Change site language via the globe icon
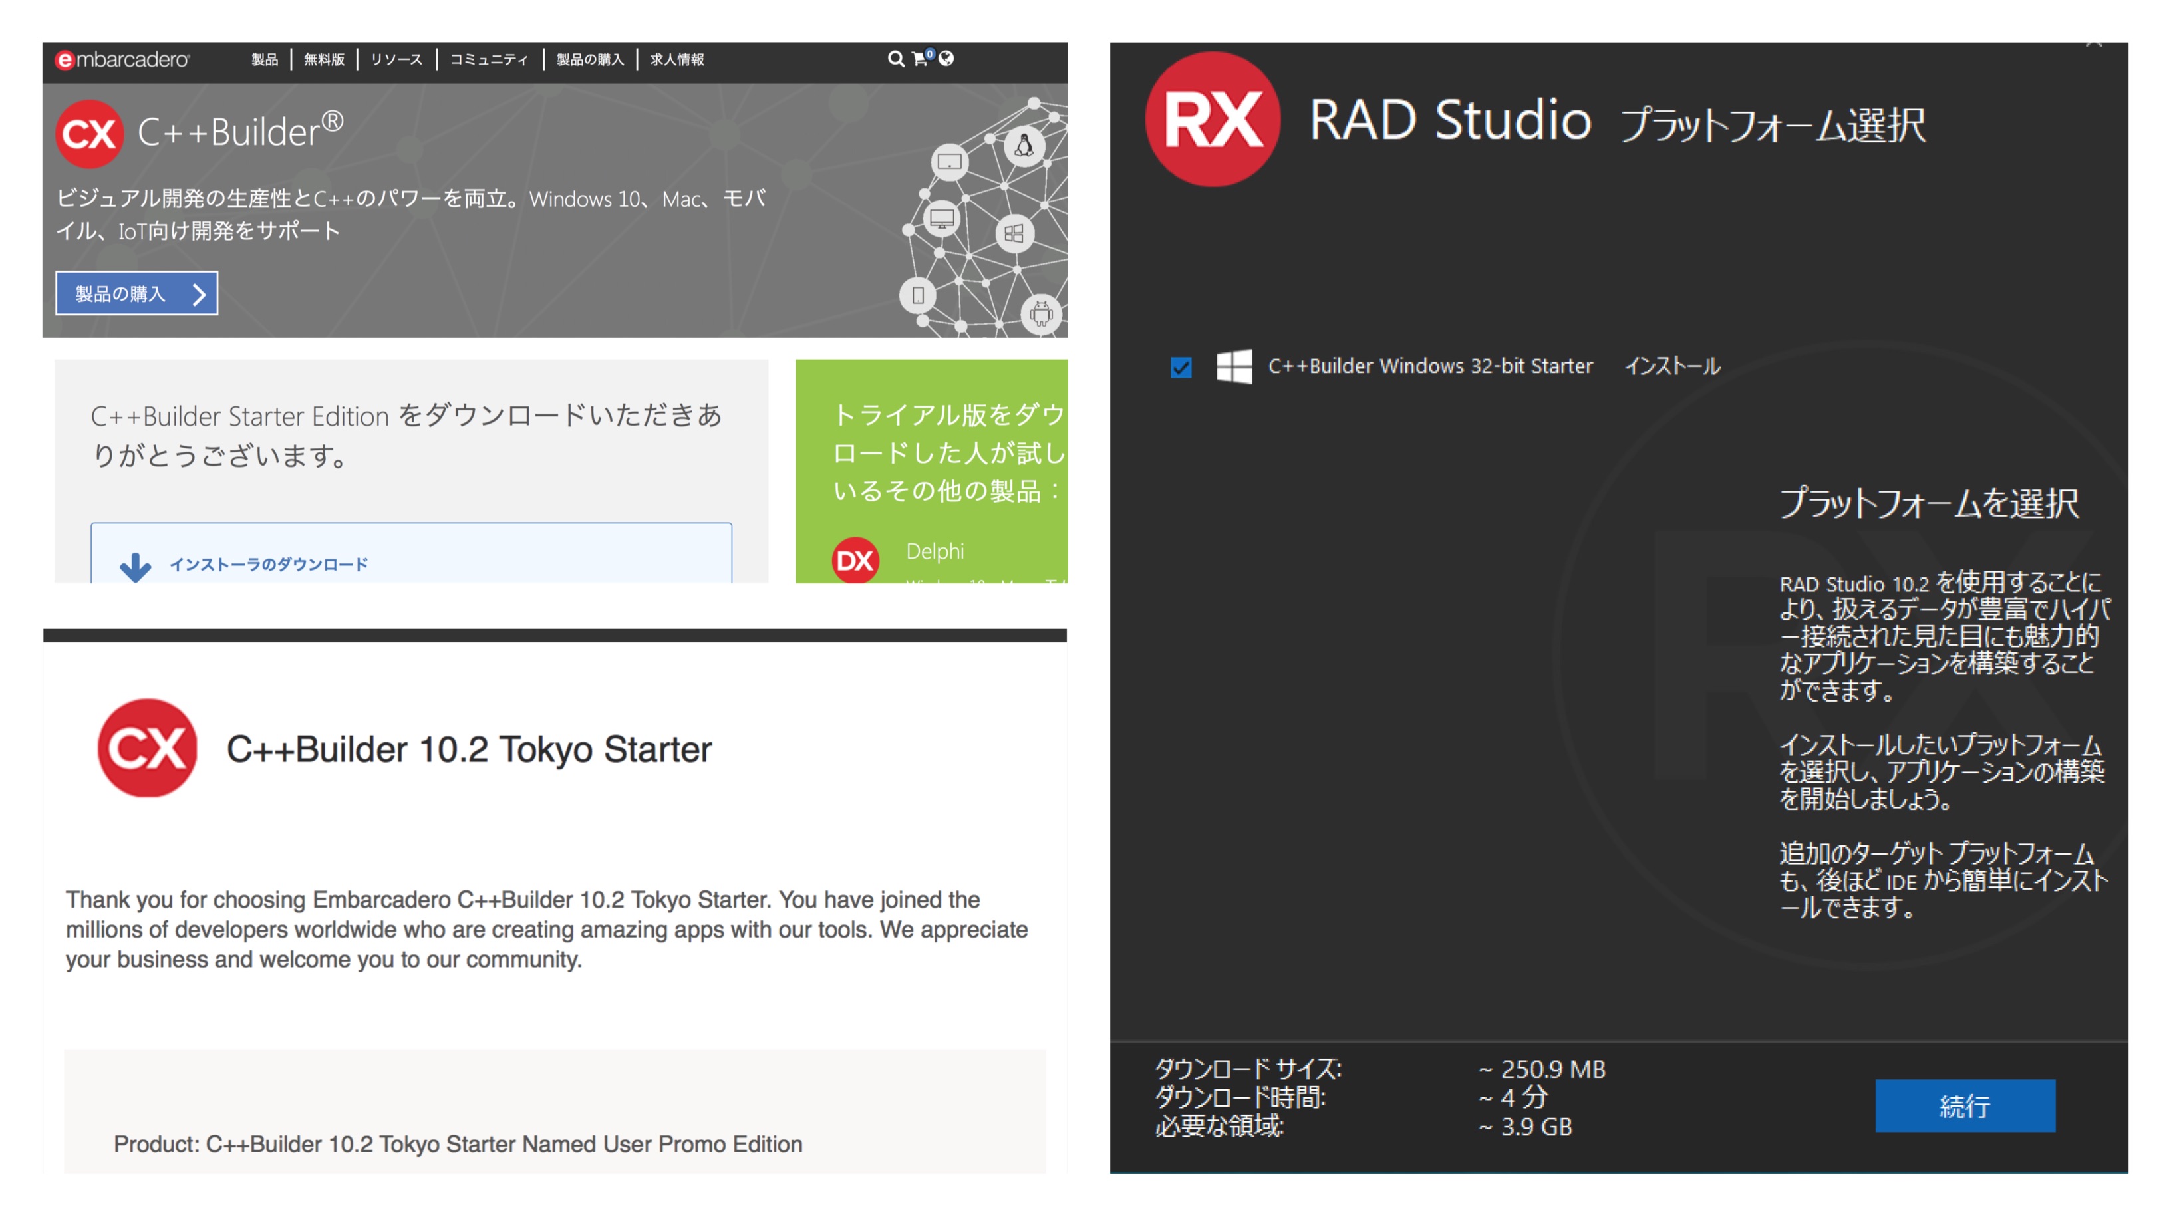The width and height of the screenshot is (2171, 1217). tap(946, 60)
